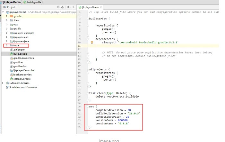Open the .gitignore file
Viewport: 225px width, 142px height.
[x=19, y=50]
